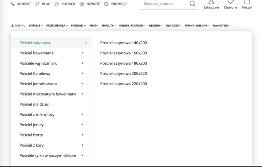Click the circled N icon for NOWOŚĆ
262x167 pixels.
point(82,4)
